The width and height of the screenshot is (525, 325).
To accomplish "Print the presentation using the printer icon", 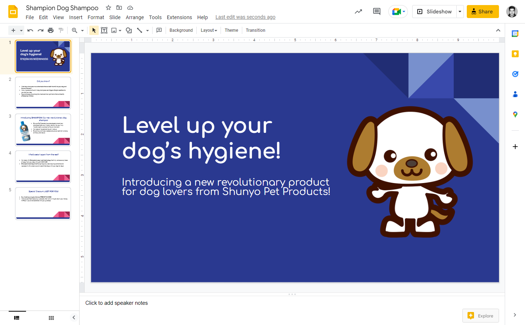I will pyautogui.click(x=51, y=30).
